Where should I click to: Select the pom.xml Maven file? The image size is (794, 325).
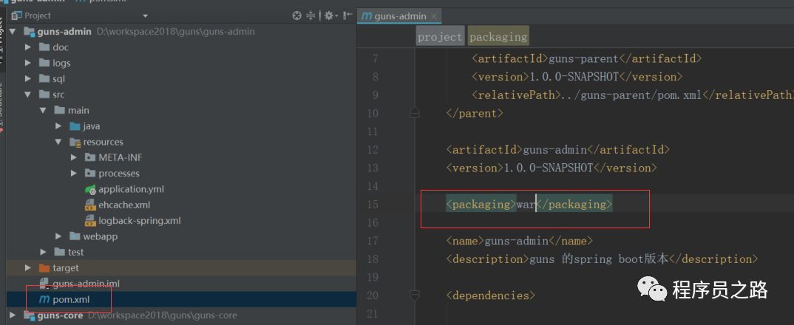point(70,299)
